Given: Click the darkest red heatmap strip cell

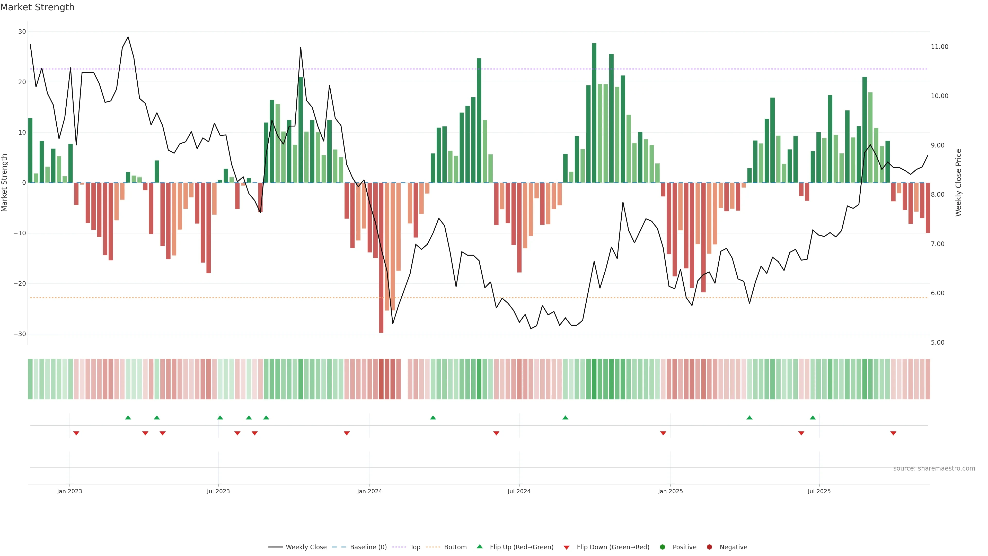Looking at the screenshot, I should [x=381, y=379].
